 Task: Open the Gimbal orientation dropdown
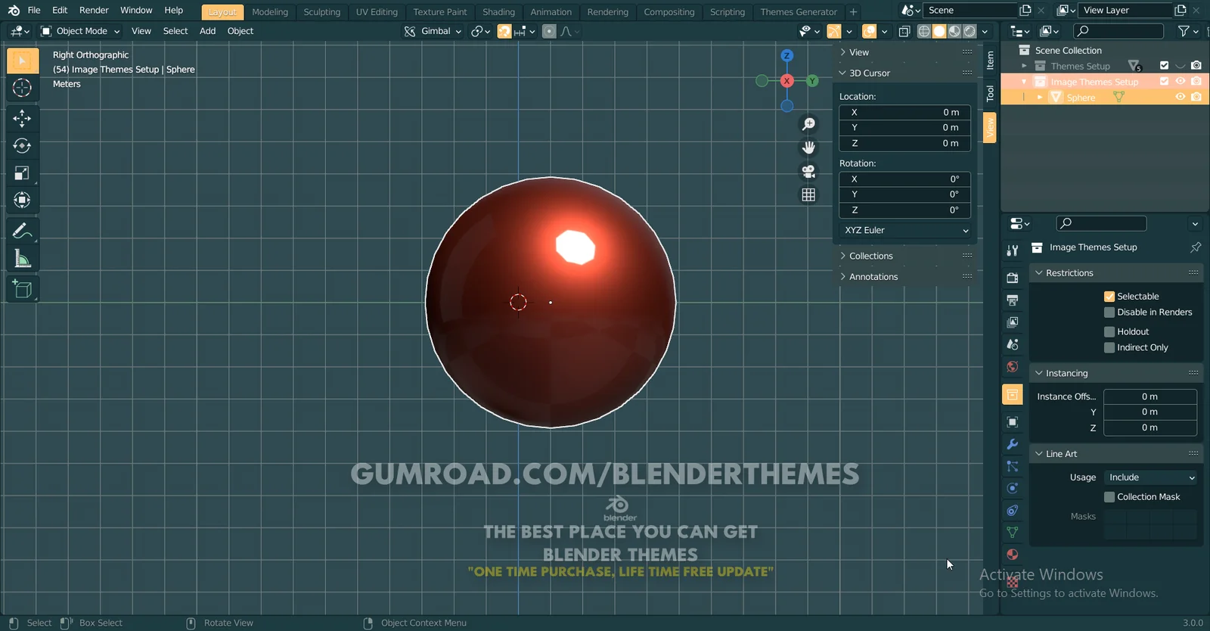pyautogui.click(x=433, y=31)
